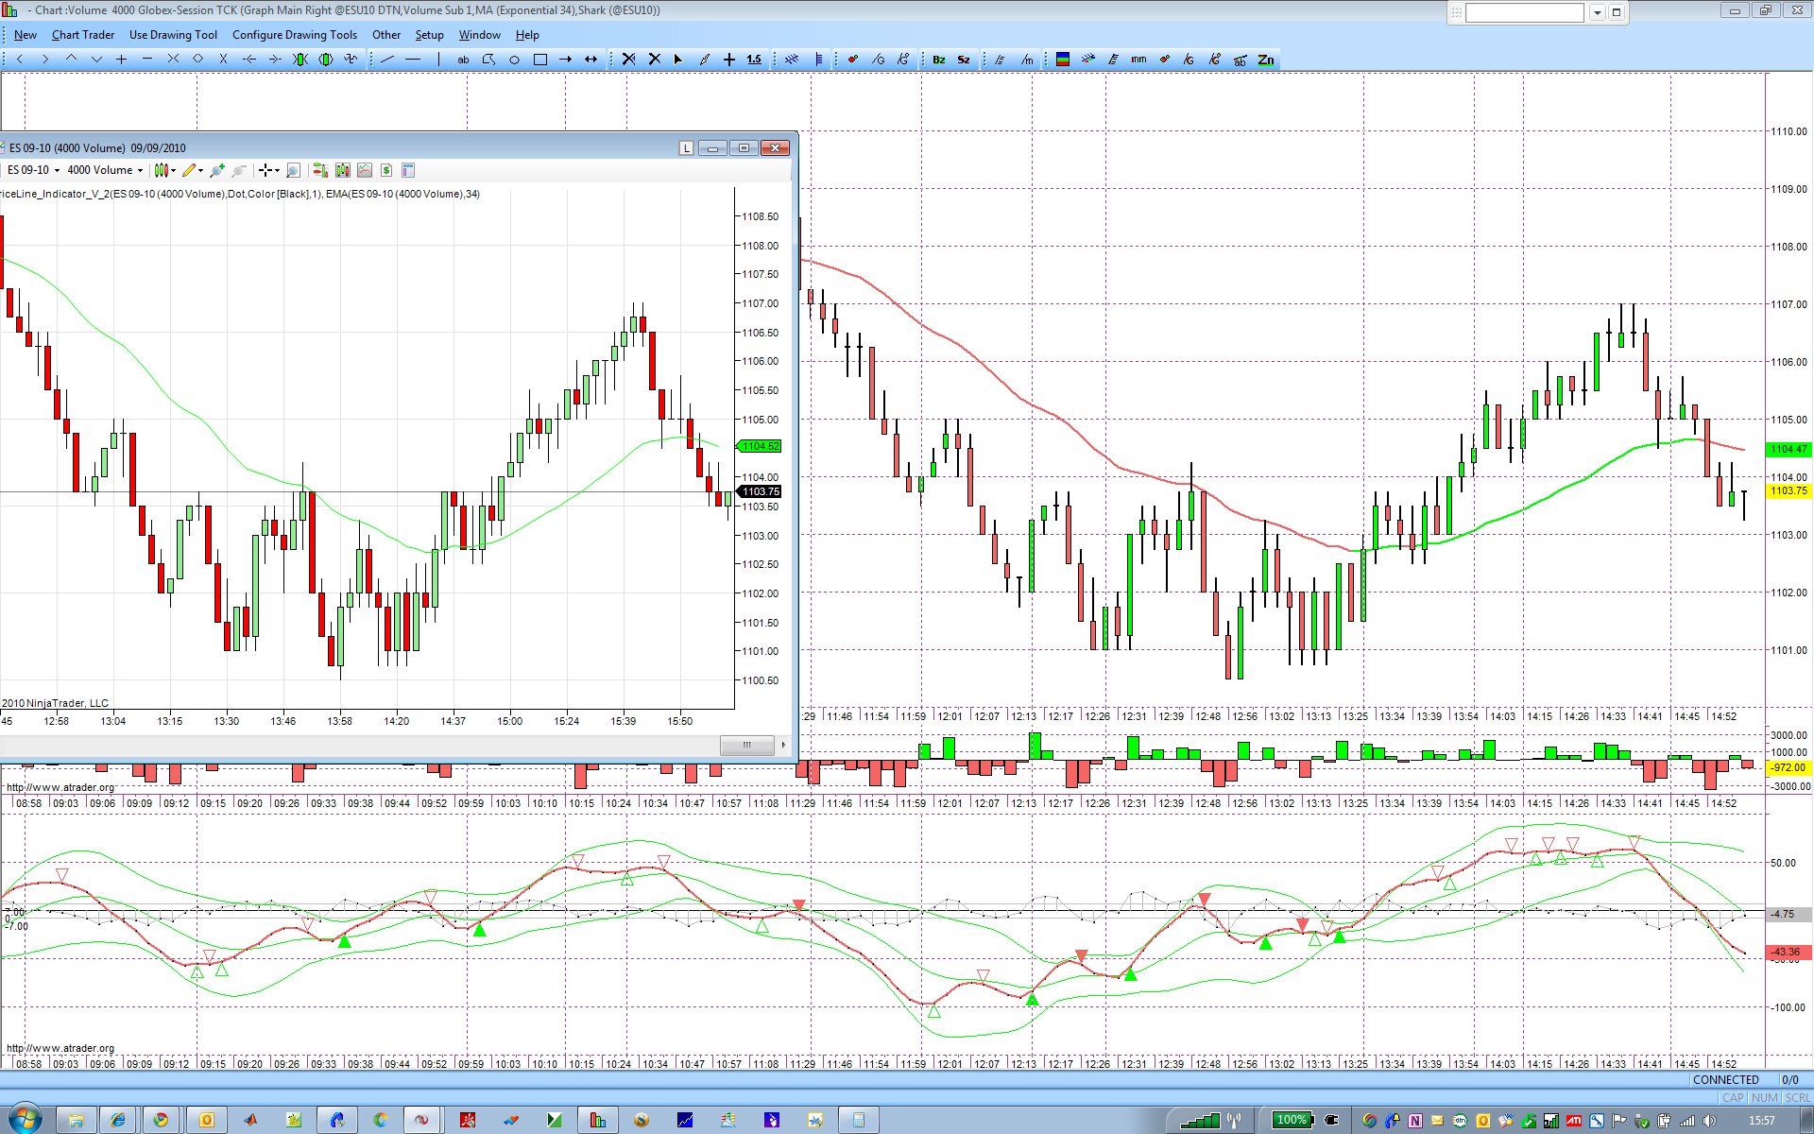Viewport: 1814px width, 1134px height.
Task: Select the pencil freehand drawing tool
Action: [704, 60]
